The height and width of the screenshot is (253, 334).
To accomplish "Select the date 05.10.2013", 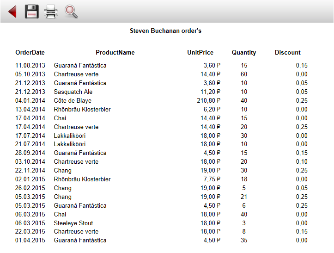I will [30, 74].
